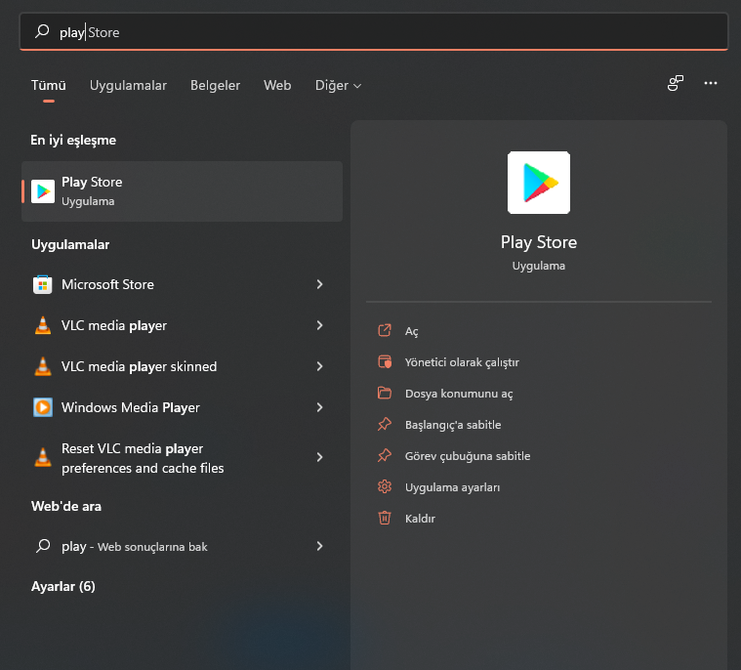The image size is (741, 670).
Task: Click the trash icon for Kaldır
Action: click(x=385, y=518)
